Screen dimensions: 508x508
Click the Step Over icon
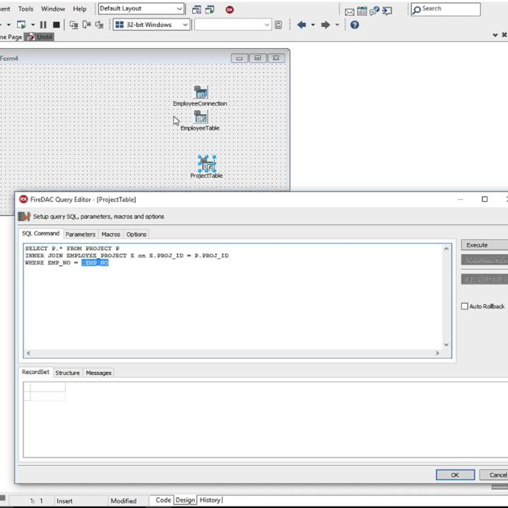[86, 25]
